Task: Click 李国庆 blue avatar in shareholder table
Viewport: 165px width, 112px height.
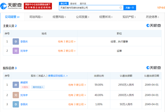Action: click(x=16, y=104)
